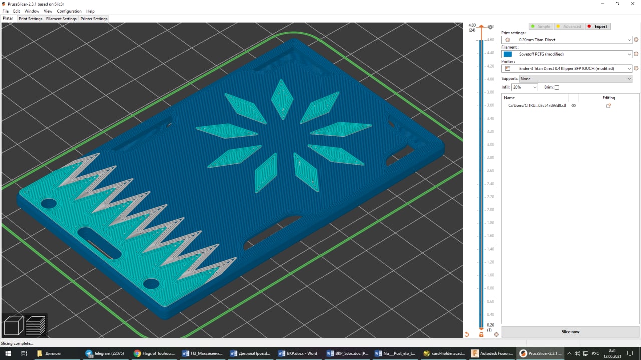Click PrusaSlicer app icon in title bar
Screen dimensions: 641x360
click(4, 4)
